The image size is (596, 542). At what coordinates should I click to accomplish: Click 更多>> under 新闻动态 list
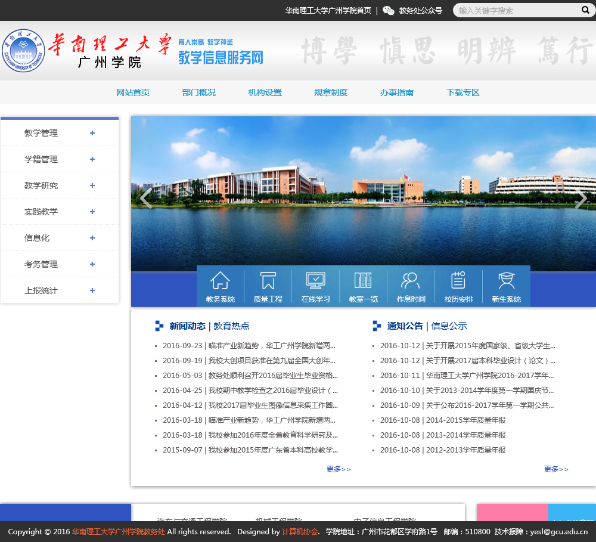click(x=339, y=469)
